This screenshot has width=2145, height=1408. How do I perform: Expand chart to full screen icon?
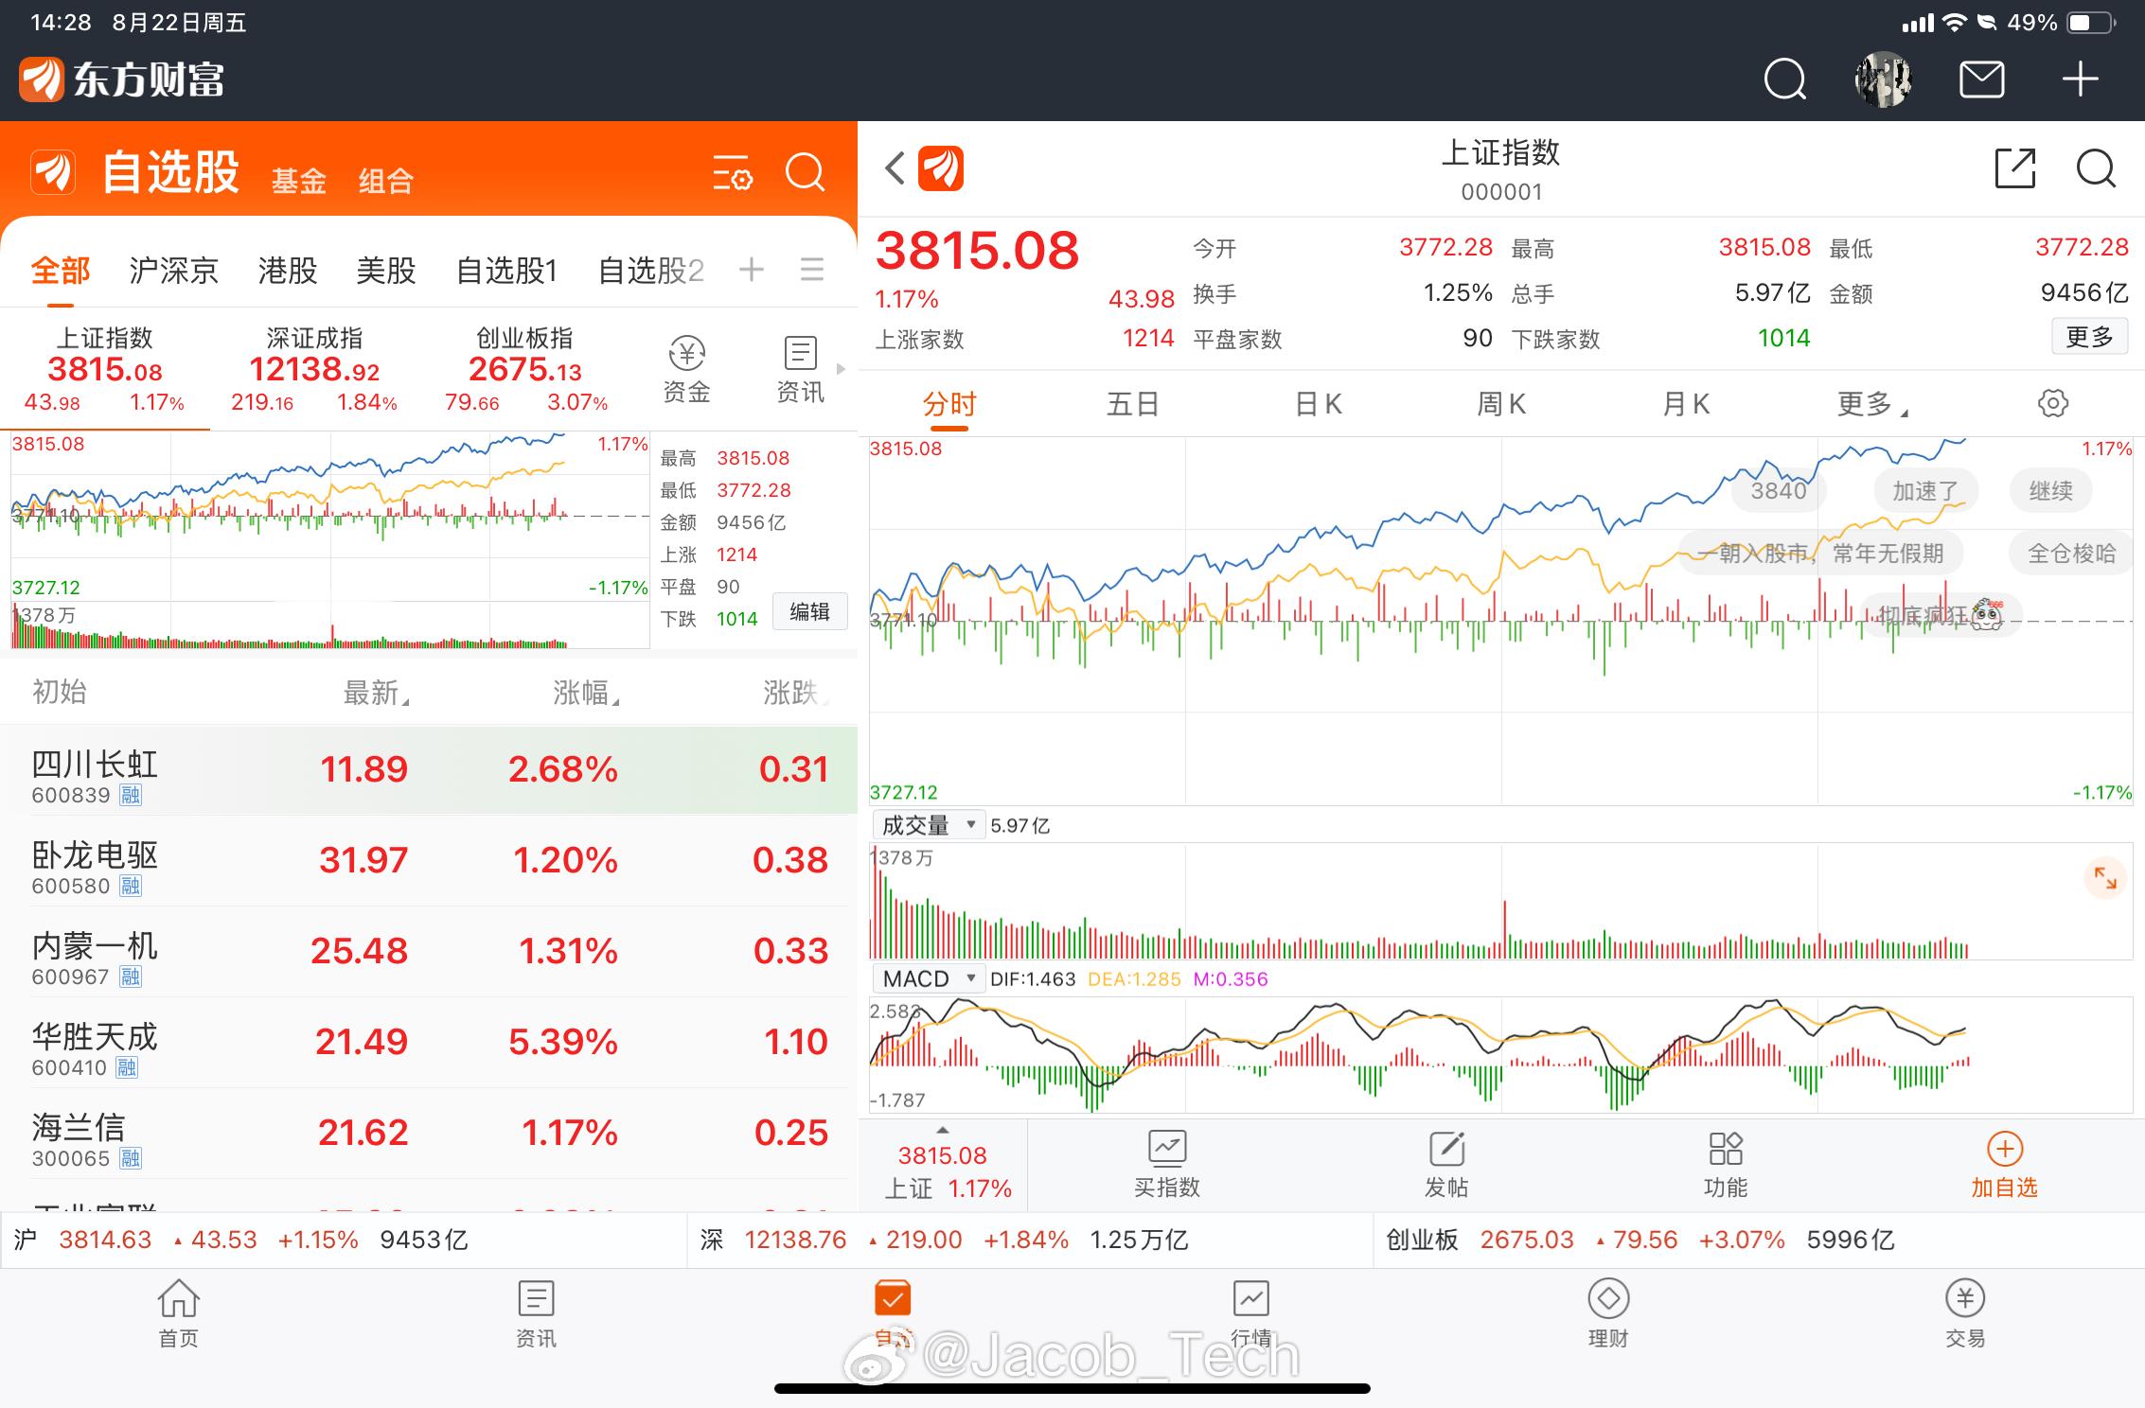click(x=2105, y=878)
